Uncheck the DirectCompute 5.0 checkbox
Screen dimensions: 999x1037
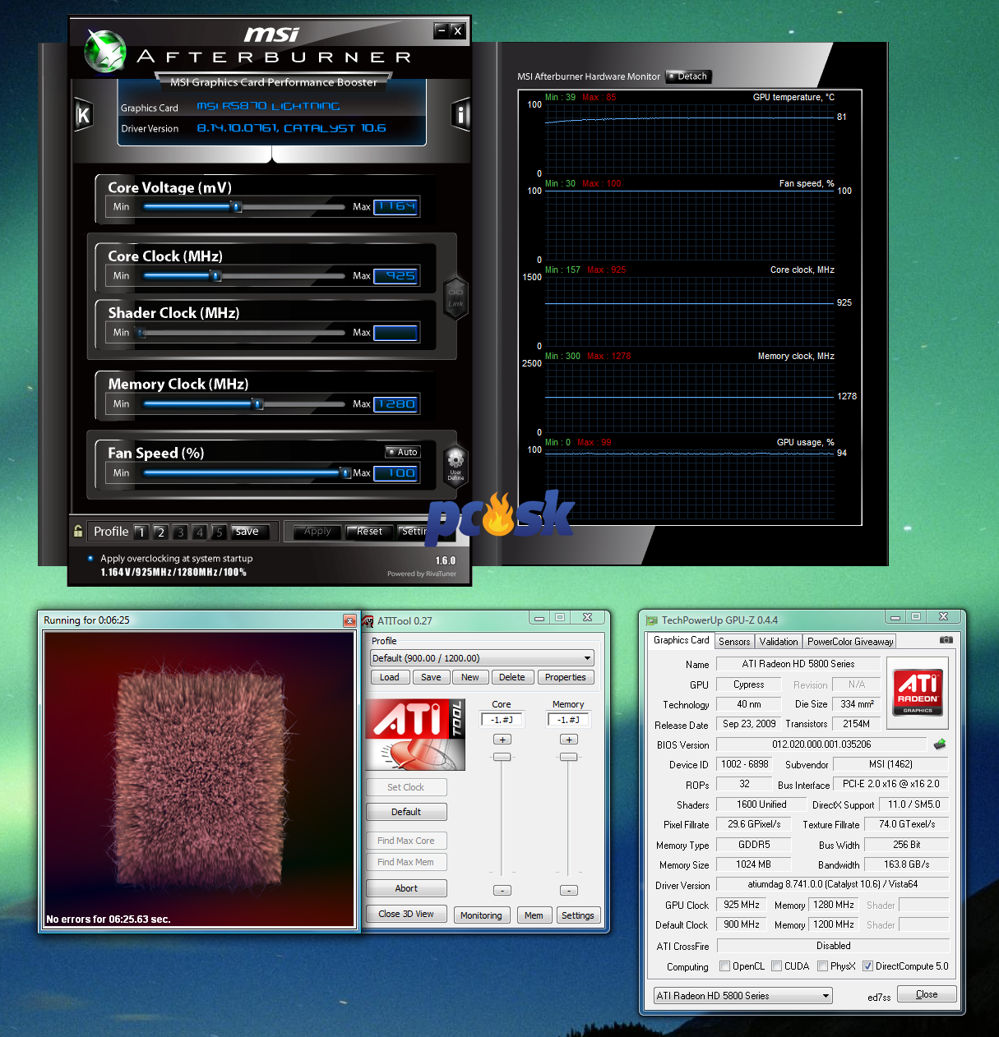tap(867, 966)
